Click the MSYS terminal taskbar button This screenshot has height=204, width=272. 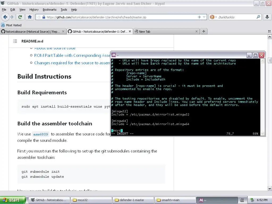click(217, 200)
